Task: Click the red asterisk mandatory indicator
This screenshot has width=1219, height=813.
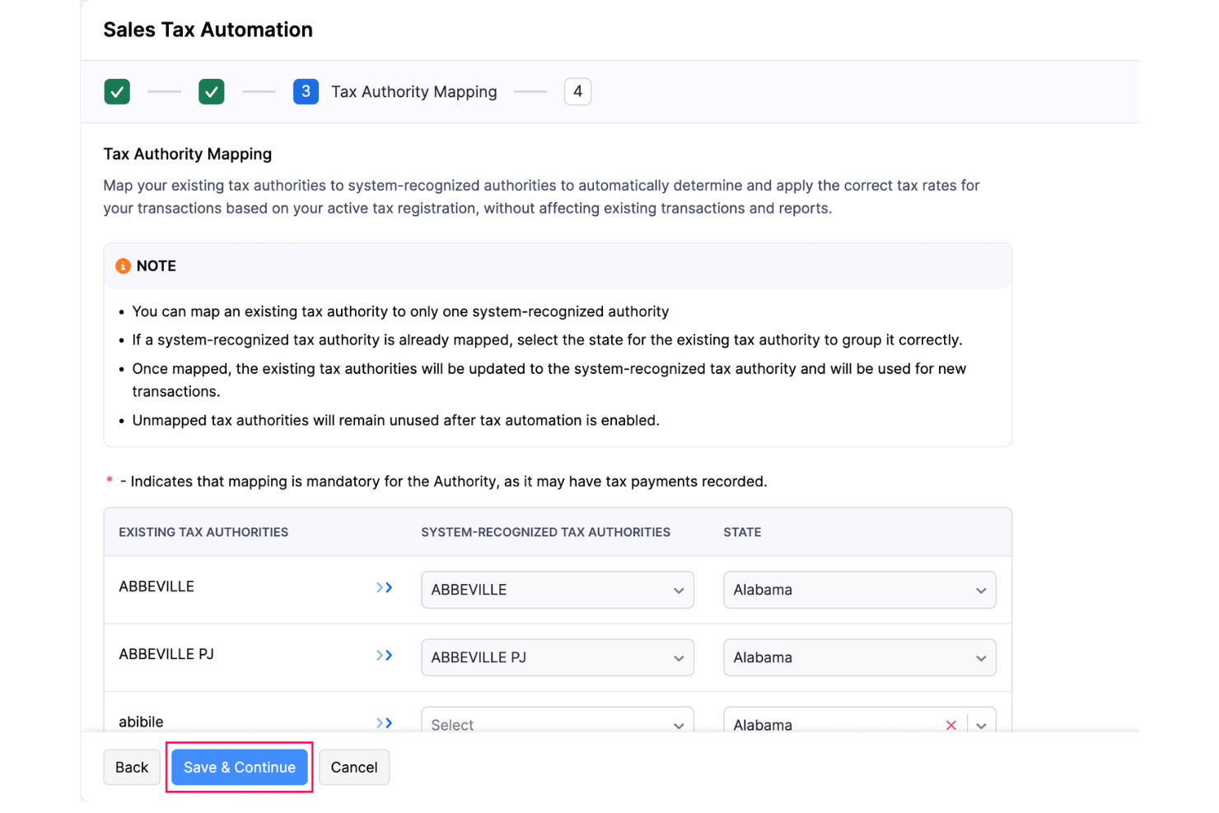Action: (x=110, y=480)
